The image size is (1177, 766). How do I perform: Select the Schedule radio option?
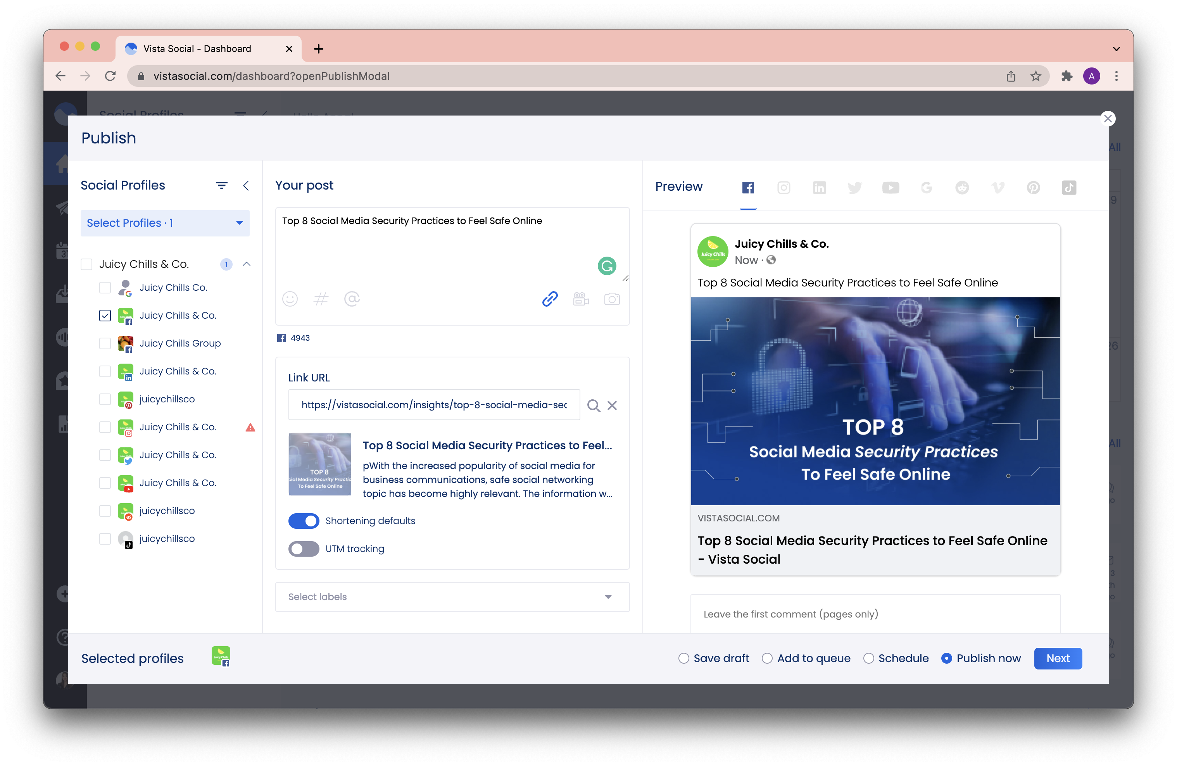868,659
